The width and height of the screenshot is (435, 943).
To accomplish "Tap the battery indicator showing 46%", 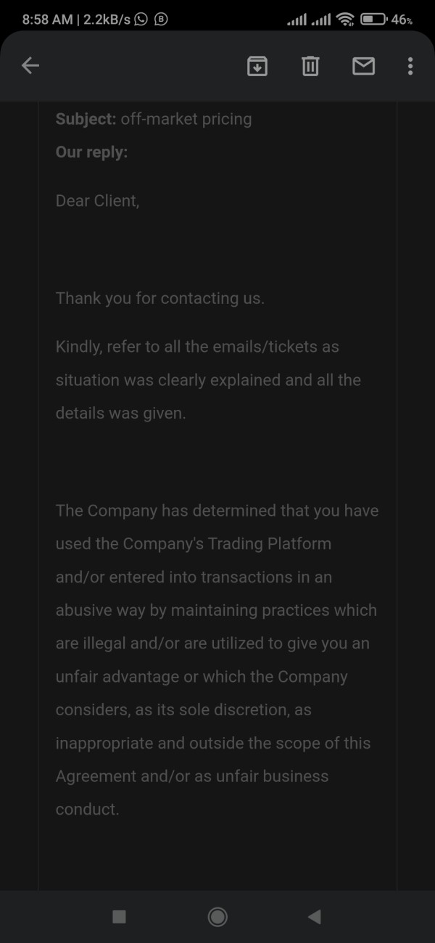I will point(386,20).
